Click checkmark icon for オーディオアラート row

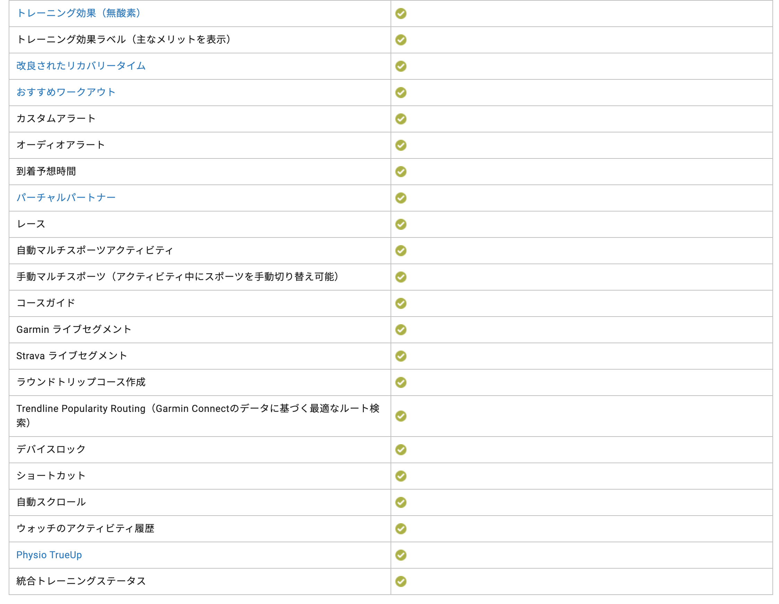coord(401,146)
